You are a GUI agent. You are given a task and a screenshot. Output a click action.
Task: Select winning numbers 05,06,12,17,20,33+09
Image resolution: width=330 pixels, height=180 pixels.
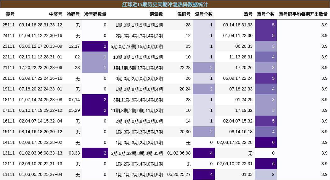click(41, 46)
